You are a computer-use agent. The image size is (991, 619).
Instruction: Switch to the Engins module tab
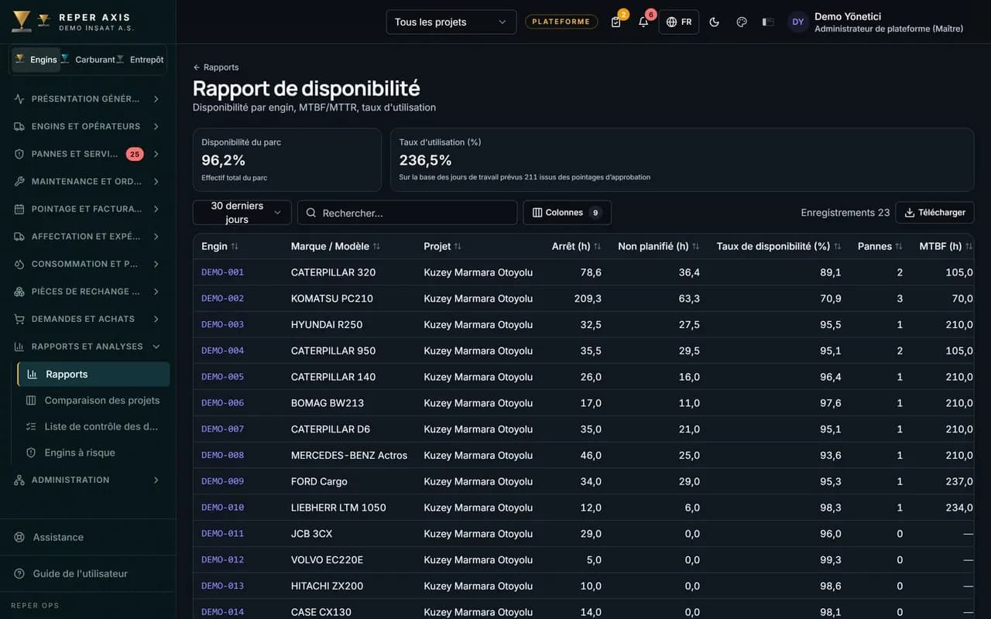(x=36, y=60)
